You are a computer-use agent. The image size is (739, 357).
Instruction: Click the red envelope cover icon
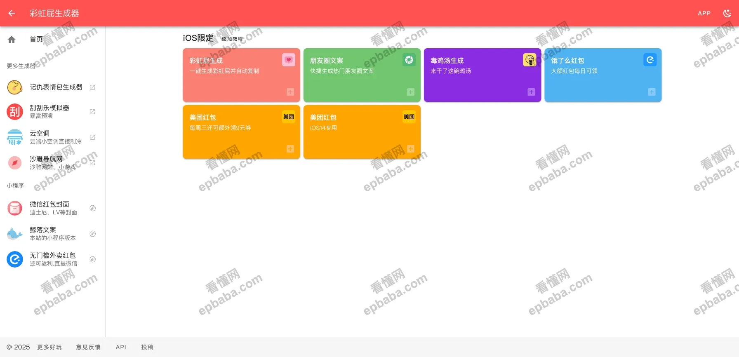[15, 208]
